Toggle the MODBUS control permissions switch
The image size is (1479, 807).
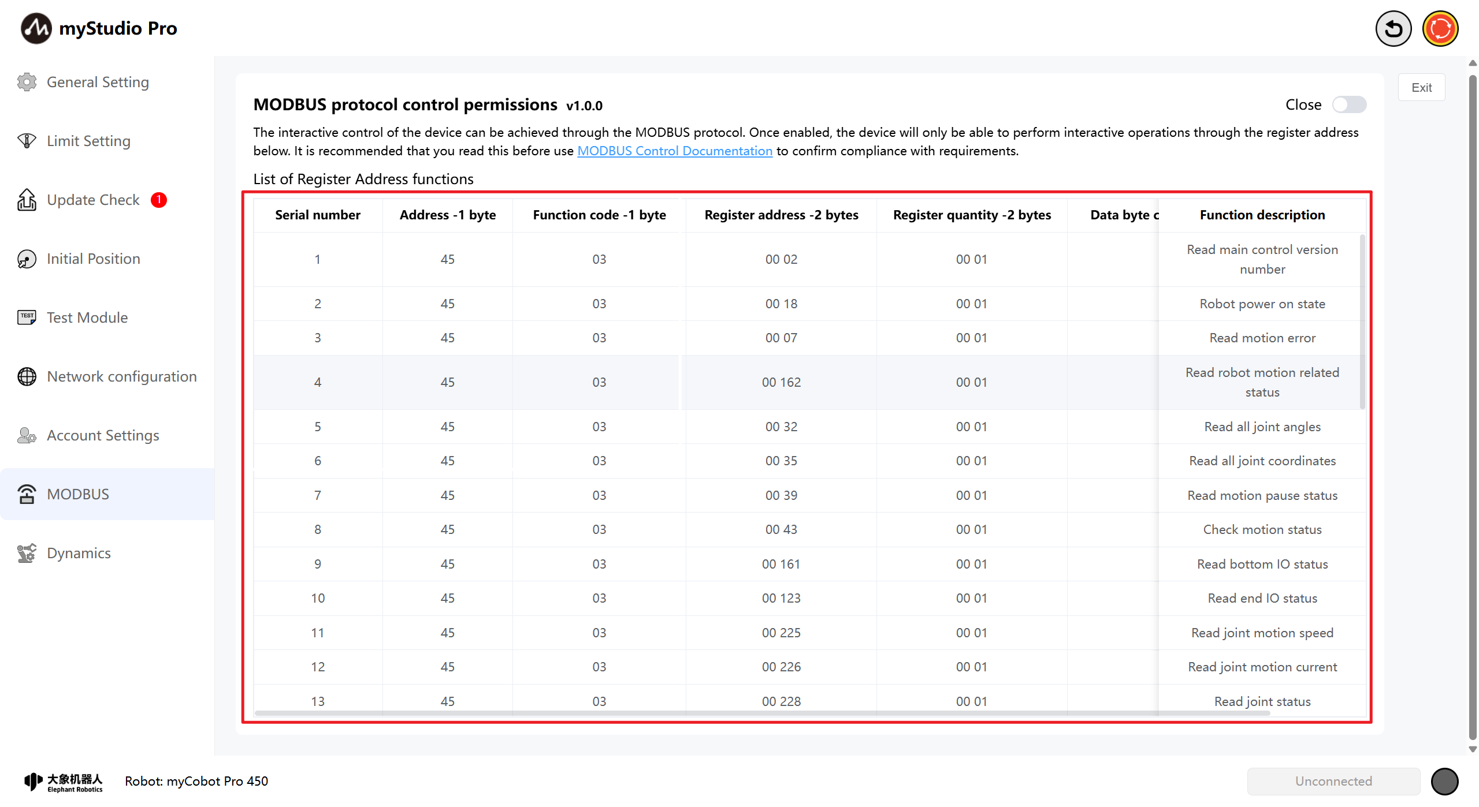pos(1348,104)
